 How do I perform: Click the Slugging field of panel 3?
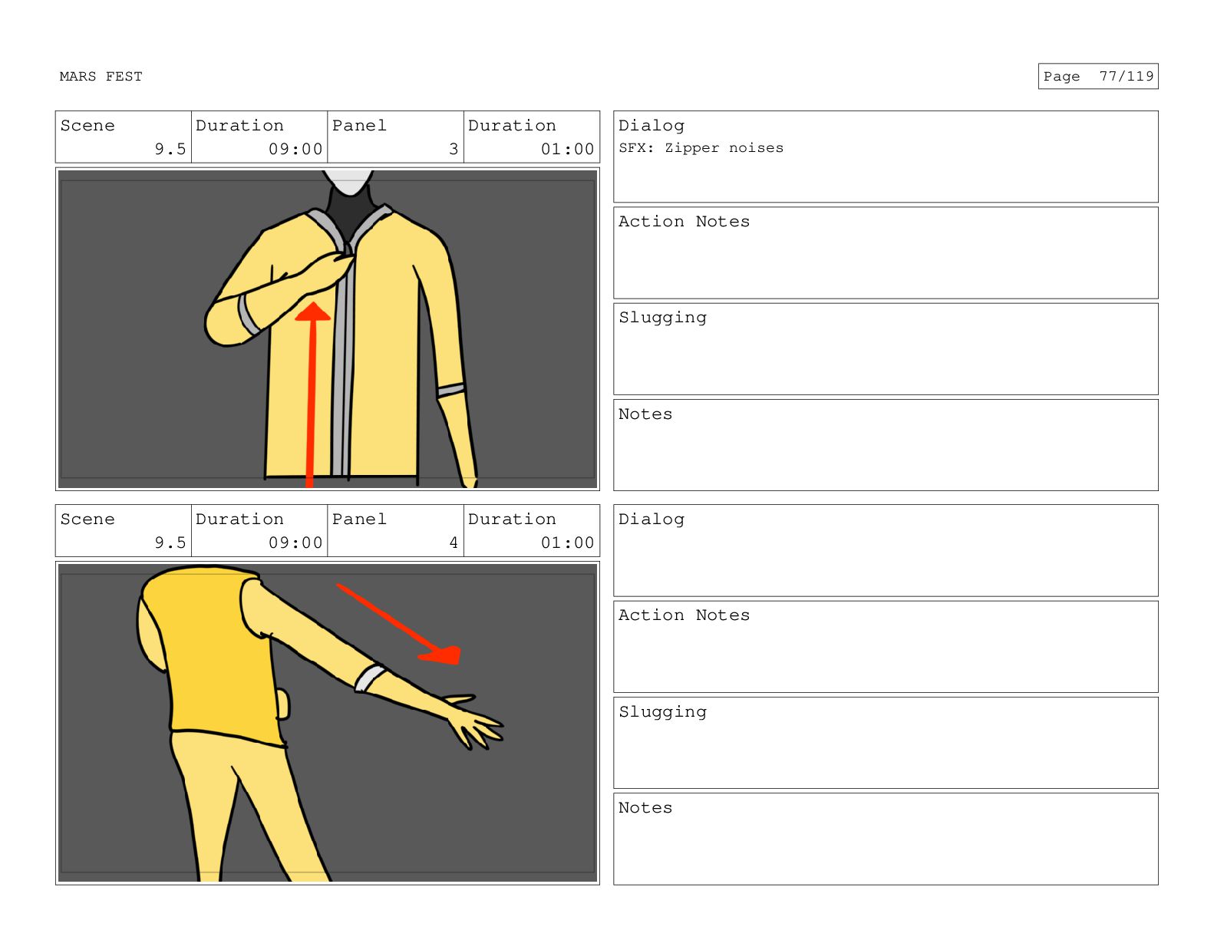pos(886,349)
